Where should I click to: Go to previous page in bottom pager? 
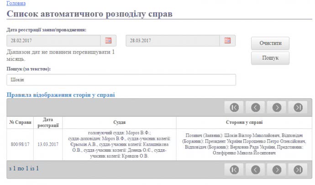coord(256,169)
